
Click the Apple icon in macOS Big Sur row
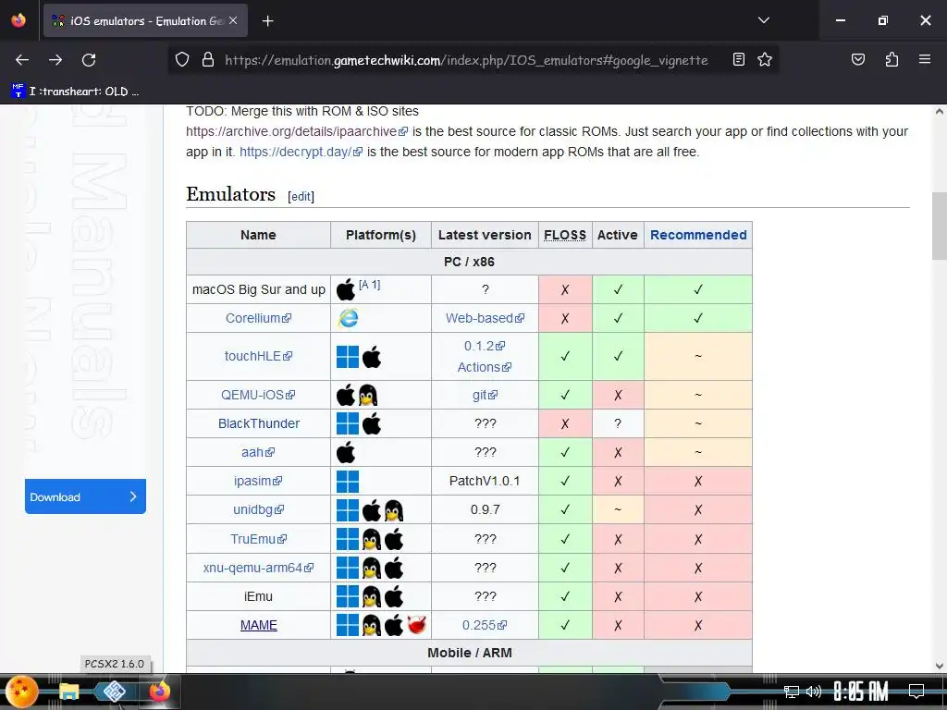pyautogui.click(x=346, y=290)
